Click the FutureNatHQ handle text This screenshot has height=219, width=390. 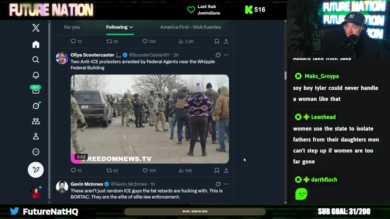point(51,211)
